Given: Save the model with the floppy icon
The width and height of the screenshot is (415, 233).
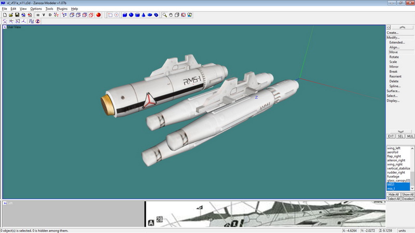Looking at the screenshot, I should point(17,15).
